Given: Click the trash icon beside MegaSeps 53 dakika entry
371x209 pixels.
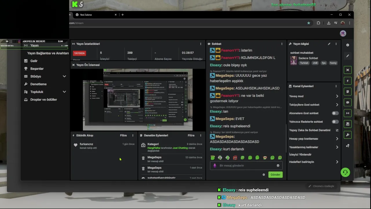Looking at the screenshot, I should point(143,158).
